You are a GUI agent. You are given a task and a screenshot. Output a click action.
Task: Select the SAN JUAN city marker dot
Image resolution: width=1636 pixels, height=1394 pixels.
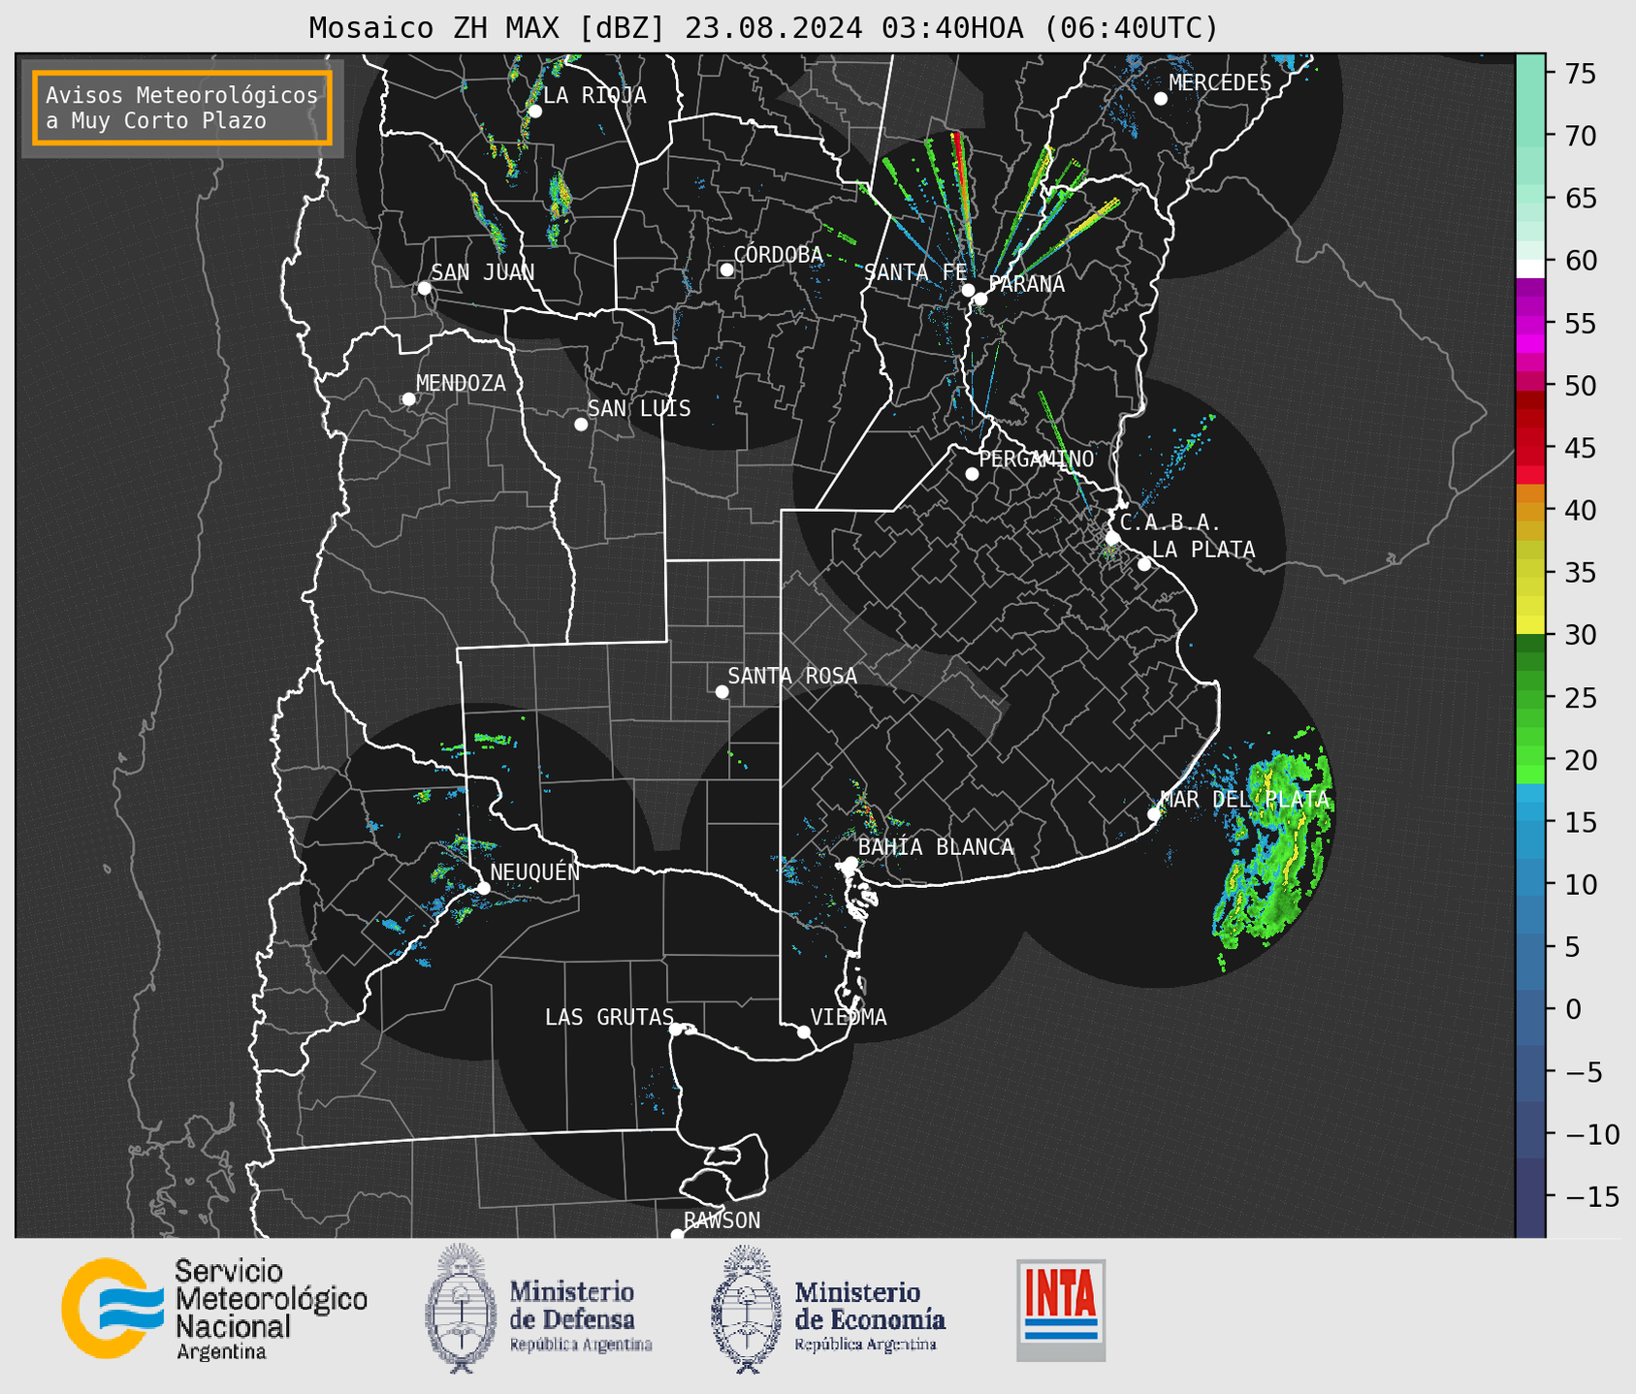click(x=424, y=288)
